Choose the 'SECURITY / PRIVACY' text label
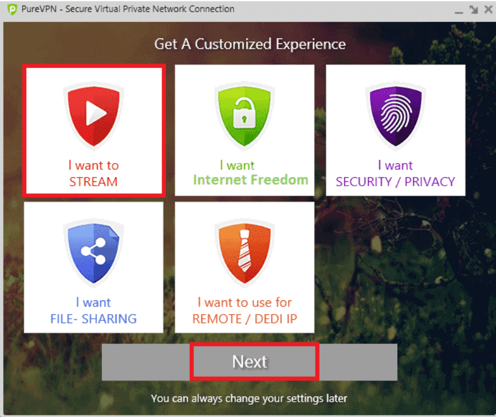 pos(395,182)
